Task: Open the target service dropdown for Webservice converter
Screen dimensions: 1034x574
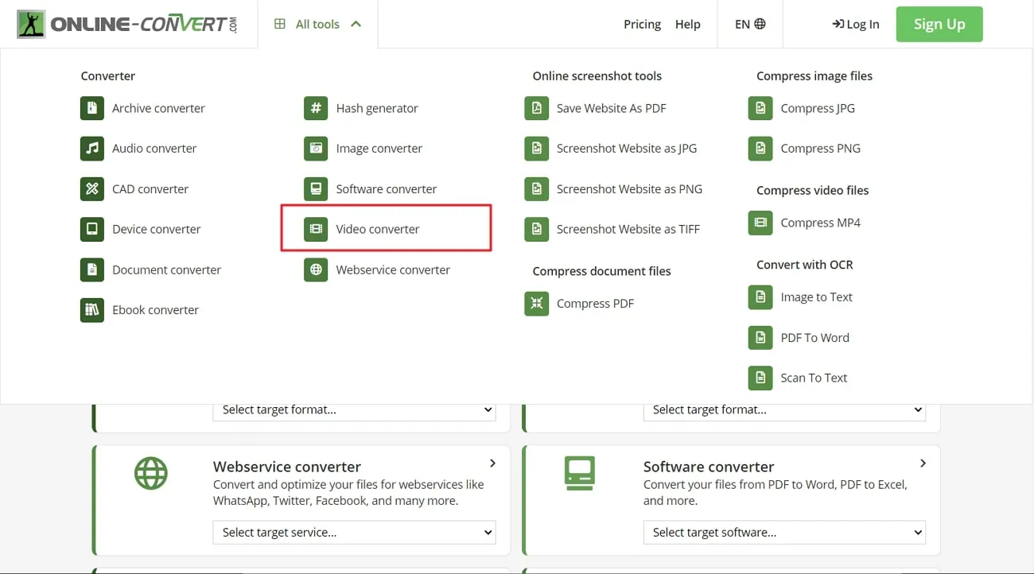Action: (354, 532)
